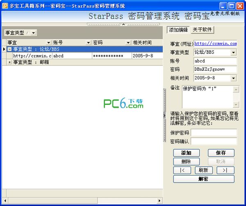Expand the 邮箱 group row
This screenshot has height=206, width=246.
[x=9, y=62]
